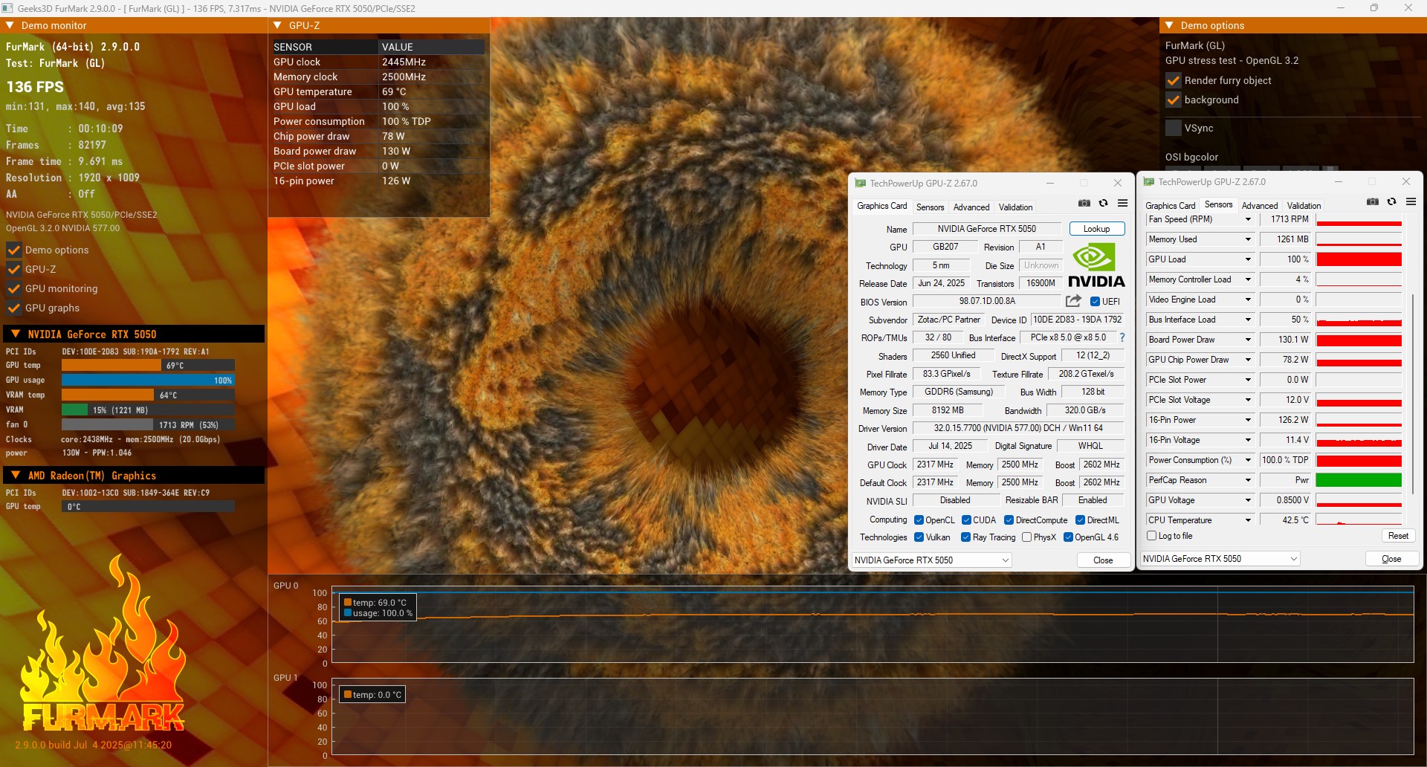Click the FurMark flame logo
1427x767 pixels.
coord(103,644)
